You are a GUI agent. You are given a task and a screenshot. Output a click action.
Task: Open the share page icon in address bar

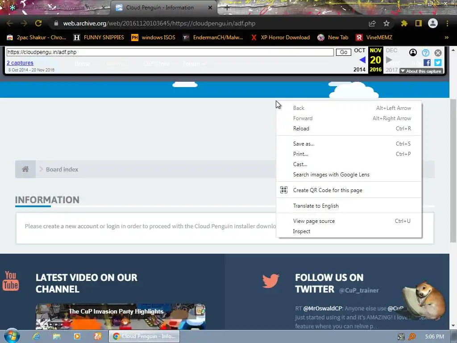pyautogui.click(x=372, y=23)
